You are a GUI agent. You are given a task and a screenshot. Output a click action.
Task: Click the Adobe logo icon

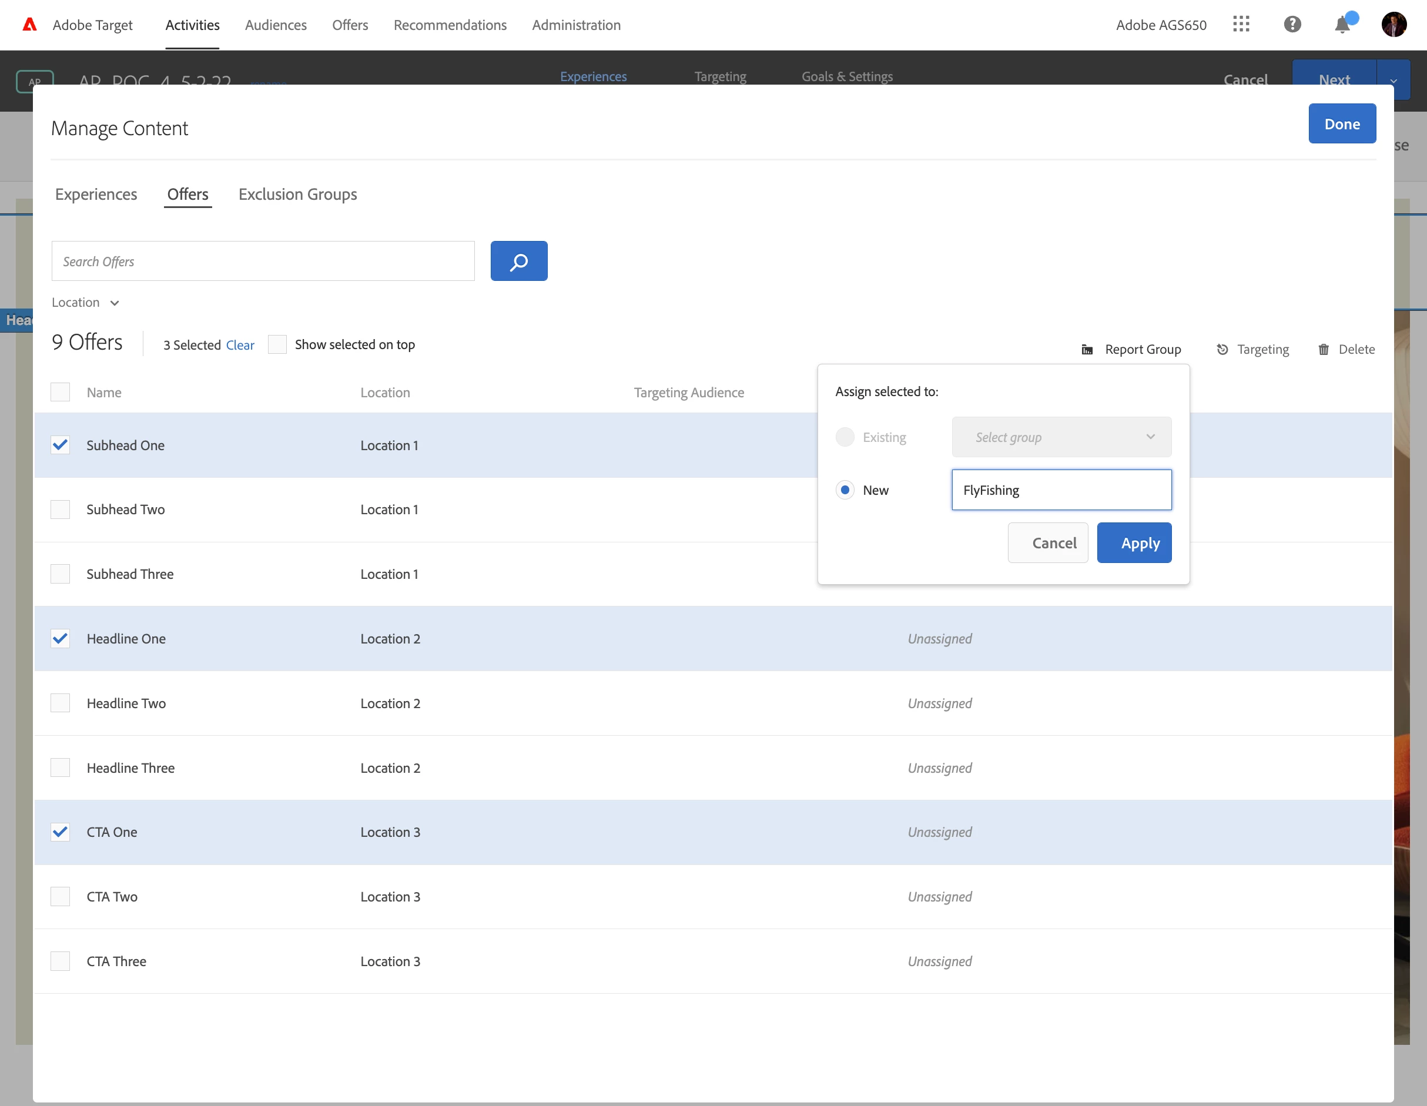click(29, 25)
